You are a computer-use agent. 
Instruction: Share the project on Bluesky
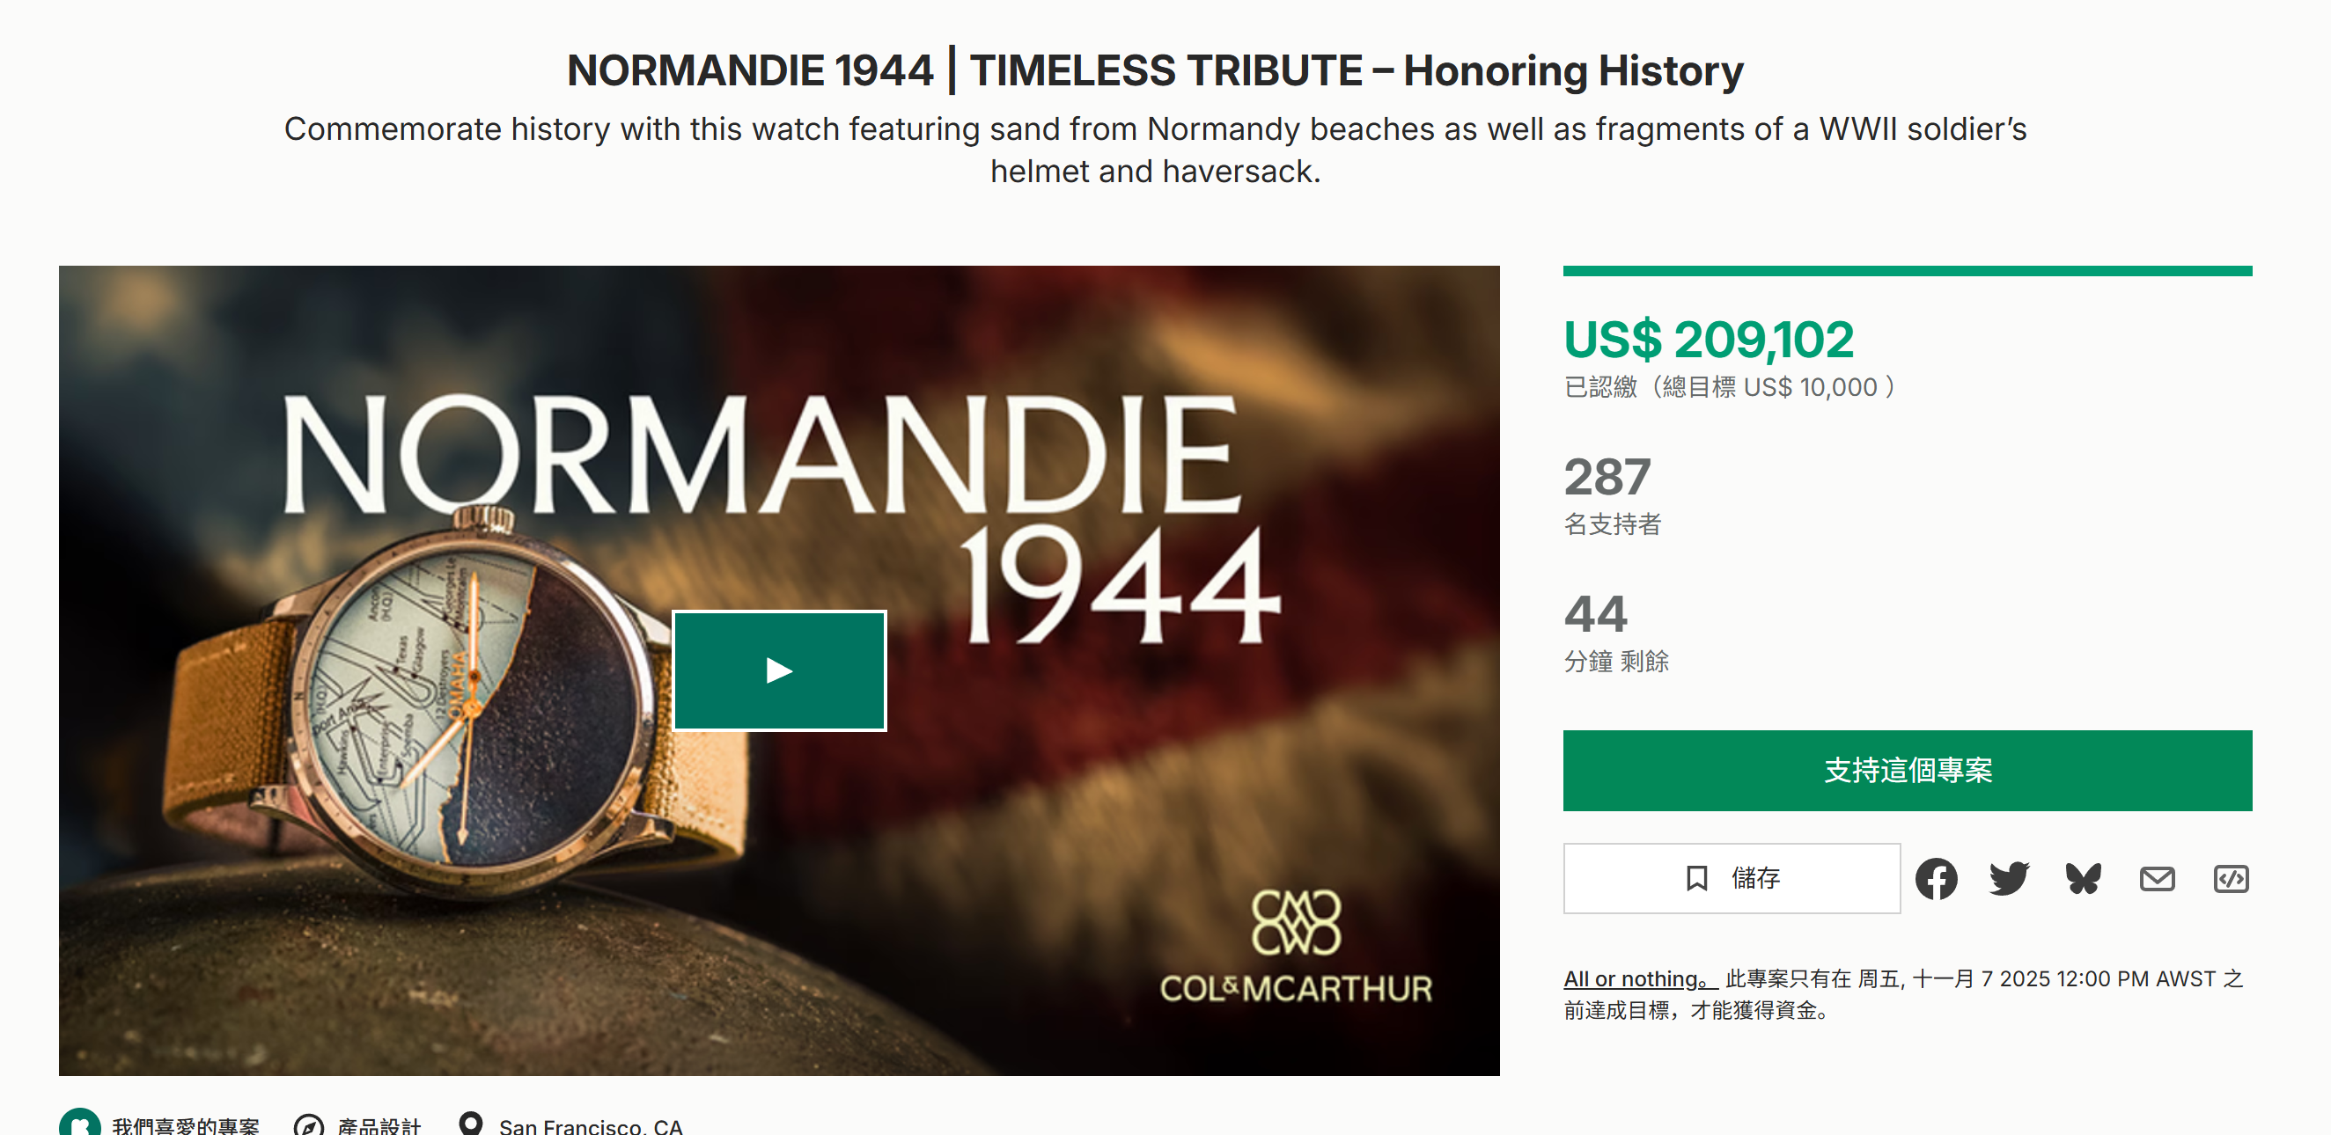coord(2083,878)
